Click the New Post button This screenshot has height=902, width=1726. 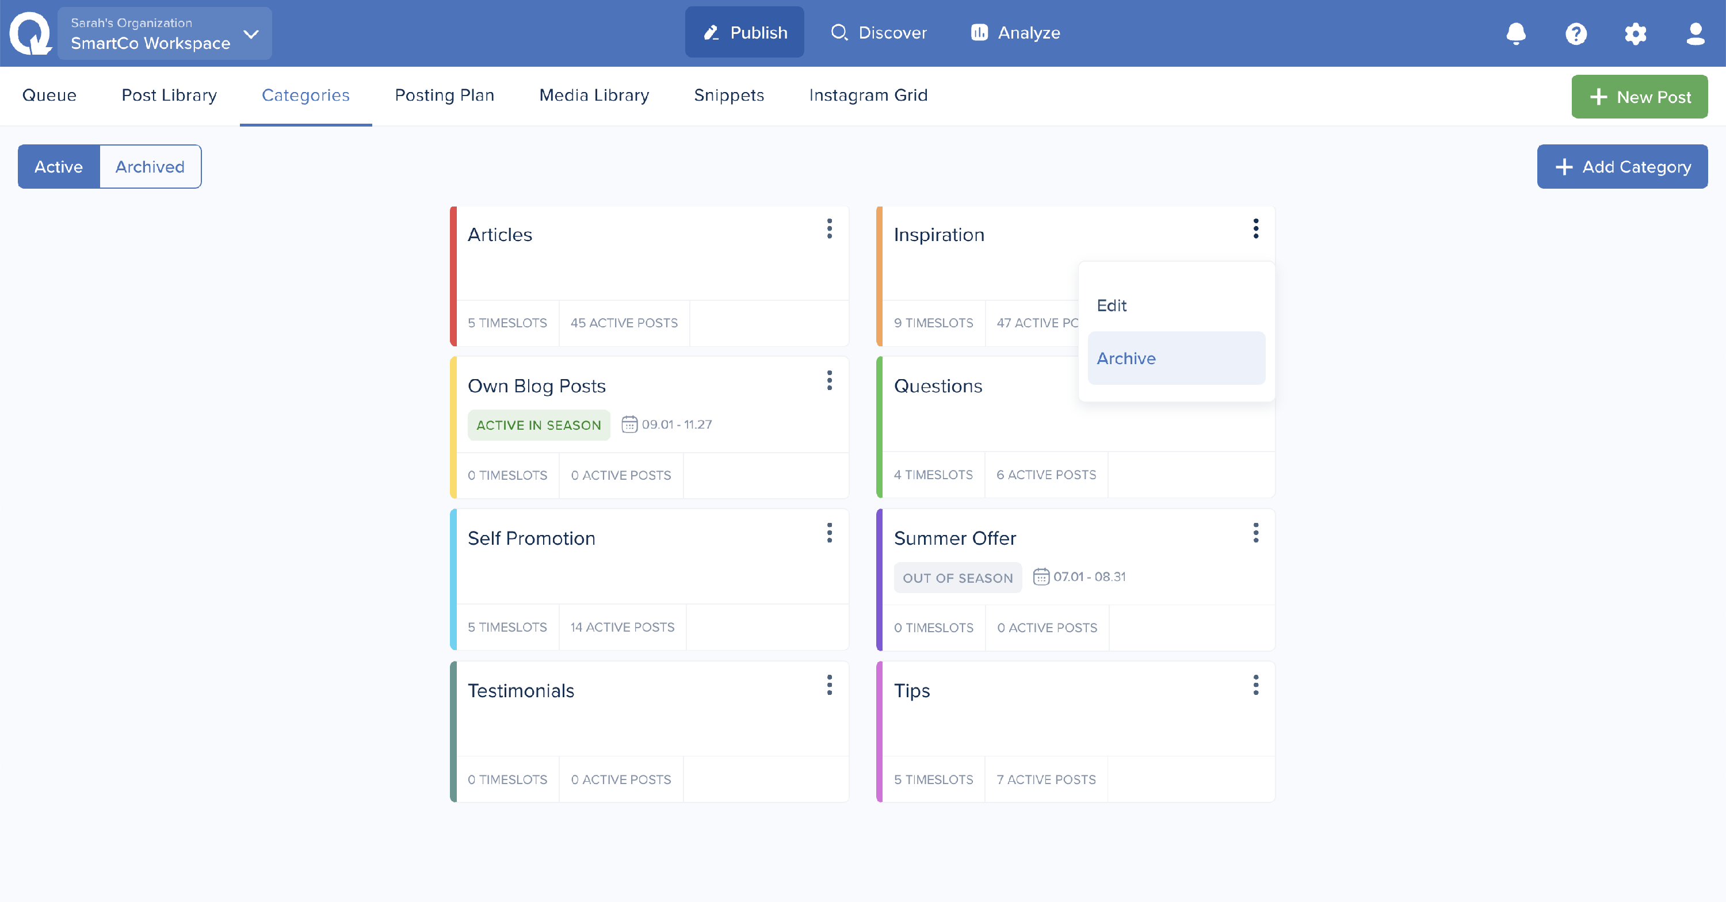[1639, 97]
